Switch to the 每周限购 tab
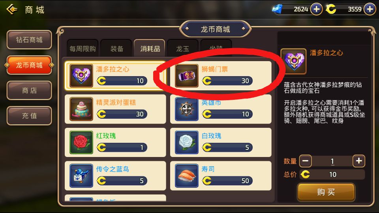Viewport: 379px width, 213px height. click(83, 49)
